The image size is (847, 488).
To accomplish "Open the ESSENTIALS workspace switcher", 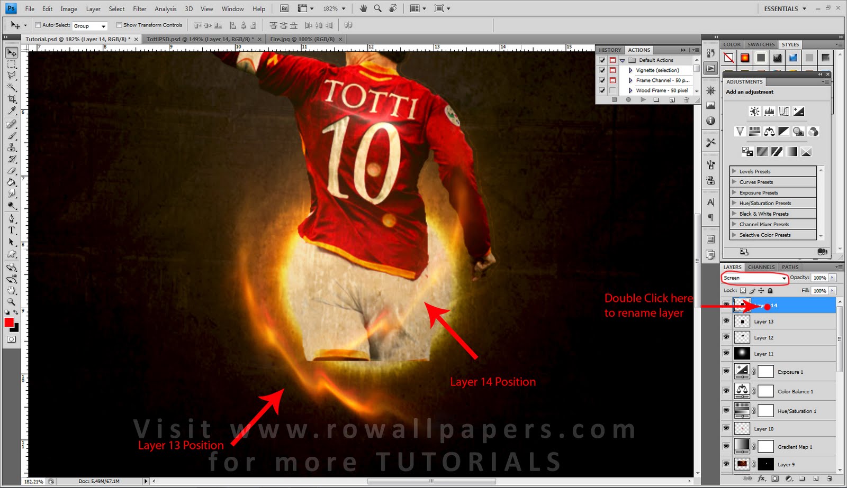I will [x=785, y=8].
